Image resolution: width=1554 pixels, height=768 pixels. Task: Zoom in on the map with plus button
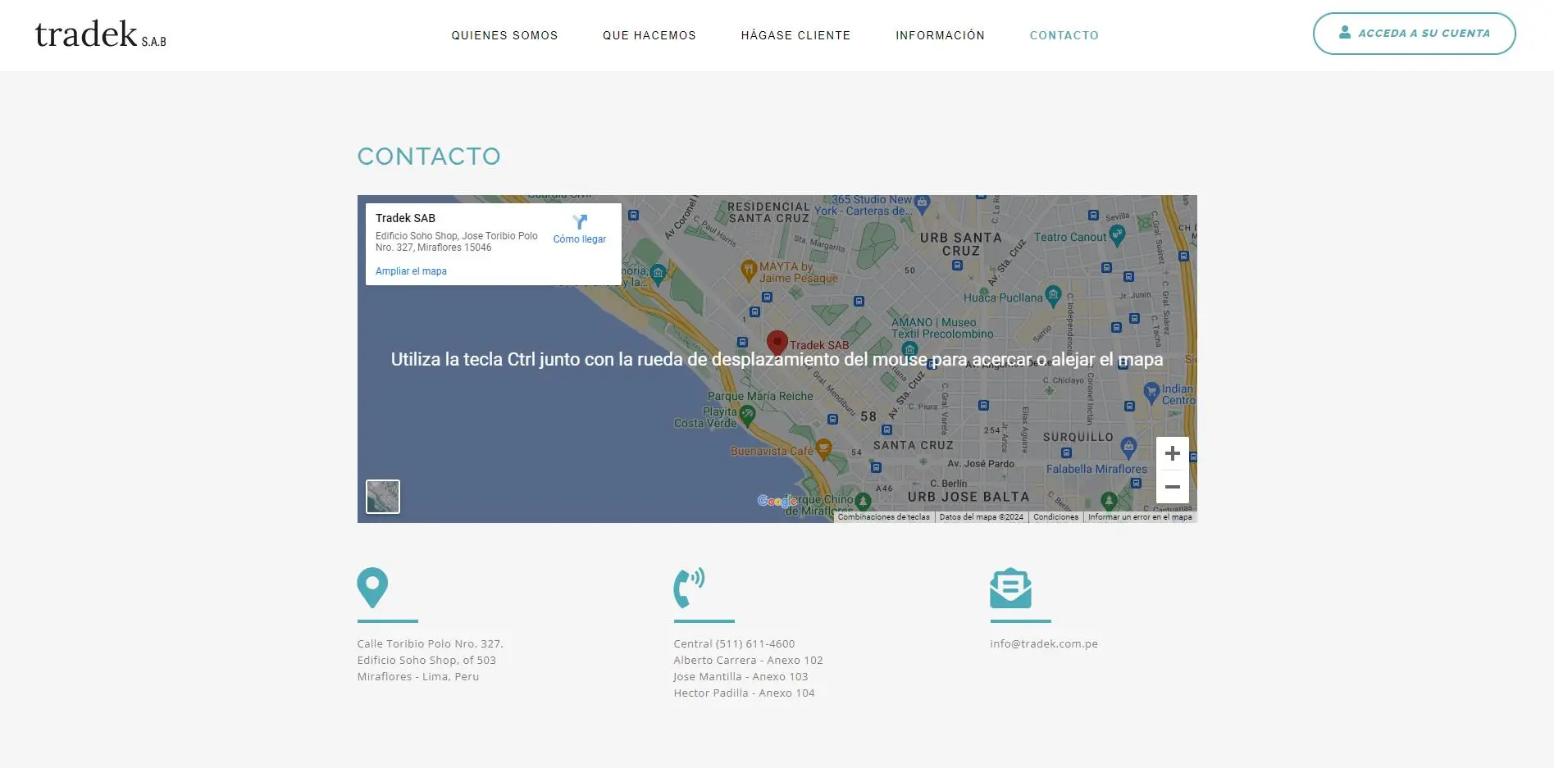point(1173,453)
